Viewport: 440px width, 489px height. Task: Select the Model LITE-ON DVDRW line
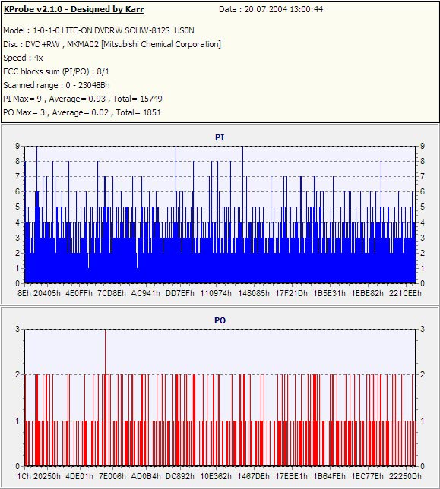coord(99,30)
